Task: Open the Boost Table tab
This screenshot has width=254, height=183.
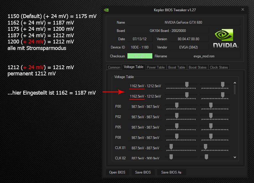Action: pyautogui.click(x=177, y=67)
